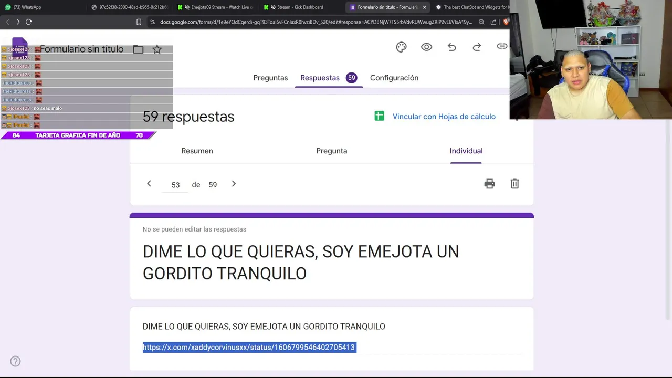Click chat message 'no seas malo'

point(48,108)
